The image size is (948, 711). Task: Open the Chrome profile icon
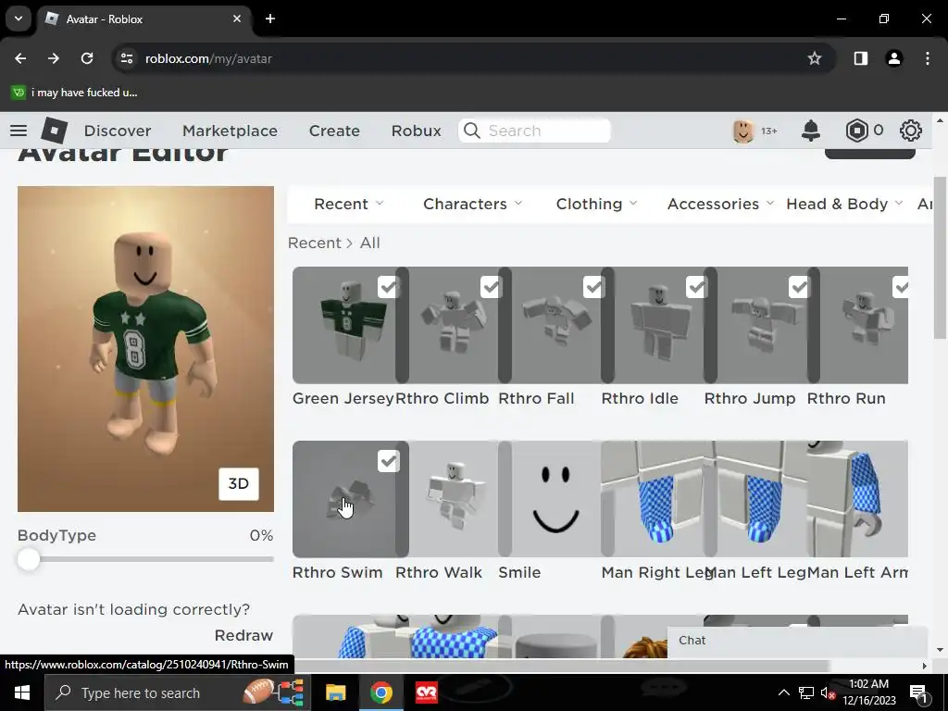click(x=894, y=58)
